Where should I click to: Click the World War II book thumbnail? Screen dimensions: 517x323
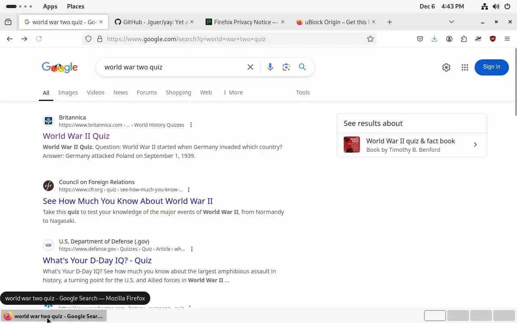pyautogui.click(x=352, y=145)
